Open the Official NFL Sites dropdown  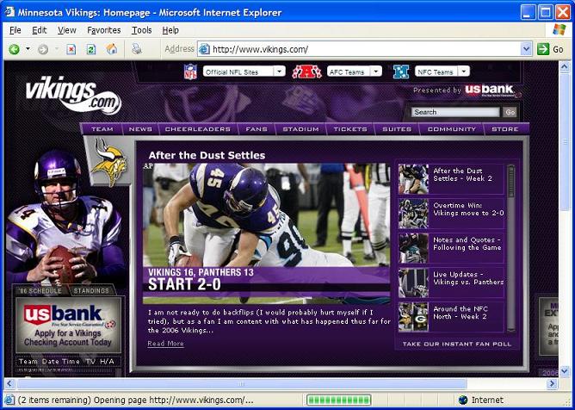tap(244, 71)
